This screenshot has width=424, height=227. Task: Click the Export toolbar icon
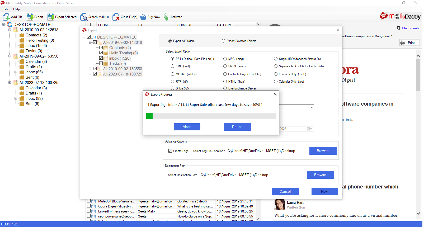click(30, 17)
